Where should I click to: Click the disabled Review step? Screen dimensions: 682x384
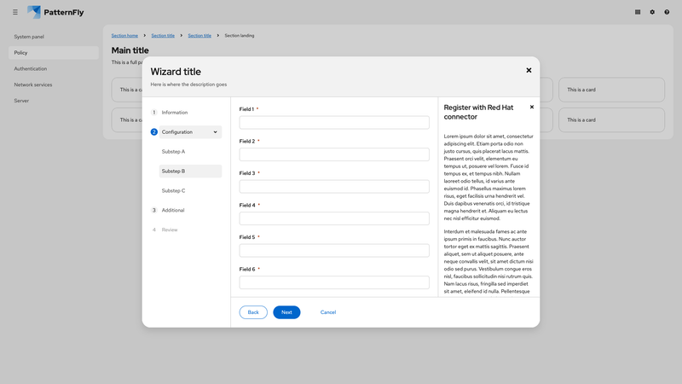[170, 230]
